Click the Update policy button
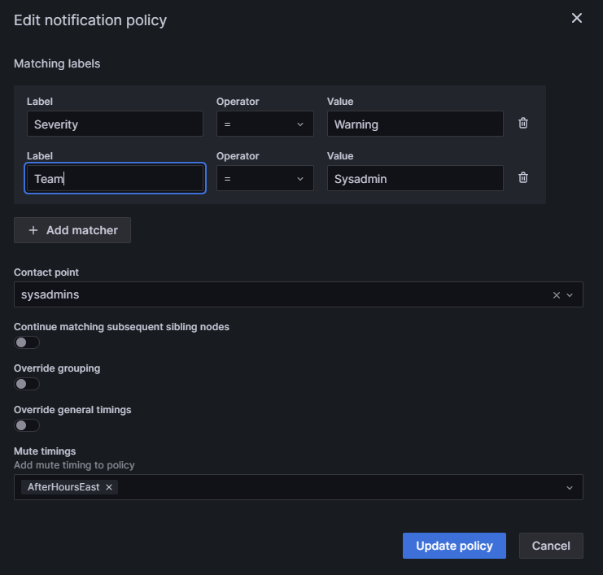Viewport: 603px width, 575px height. (454, 546)
